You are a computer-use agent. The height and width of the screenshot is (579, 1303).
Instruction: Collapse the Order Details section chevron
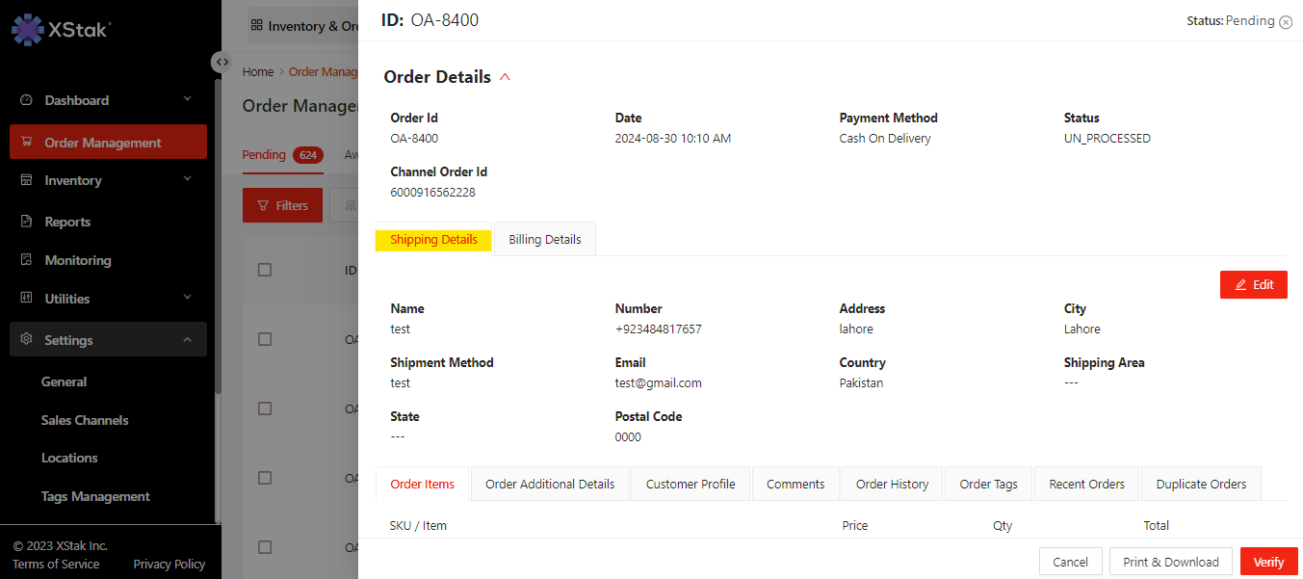(505, 77)
